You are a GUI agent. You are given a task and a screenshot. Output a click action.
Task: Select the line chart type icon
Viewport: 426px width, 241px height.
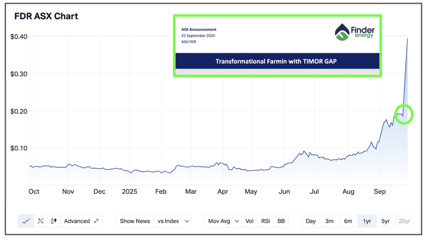tap(26, 221)
